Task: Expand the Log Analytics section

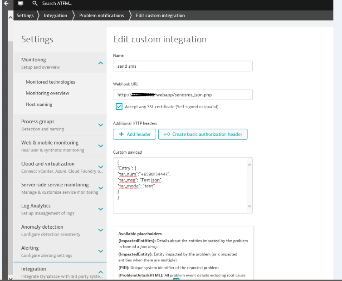Action: 101,209
